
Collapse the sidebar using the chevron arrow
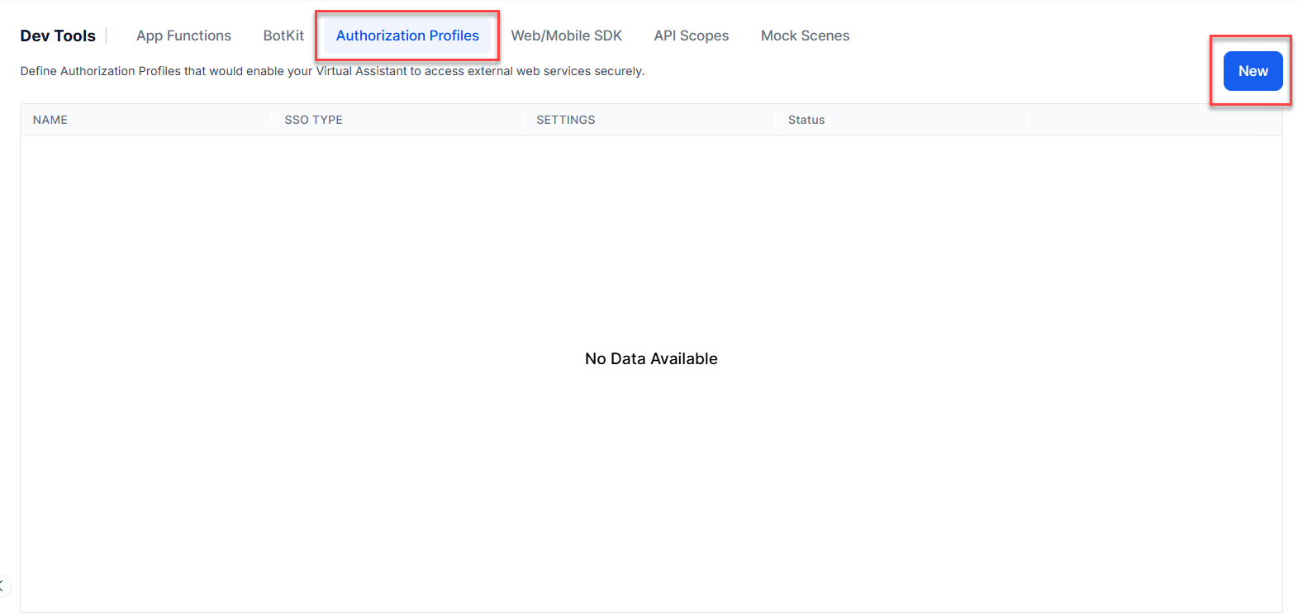pos(2,586)
